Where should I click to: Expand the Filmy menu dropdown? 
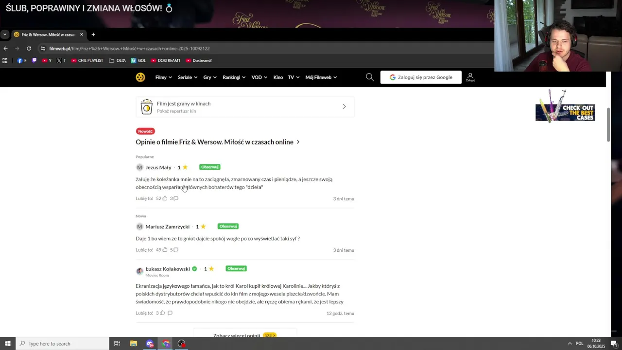coord(164,77)
